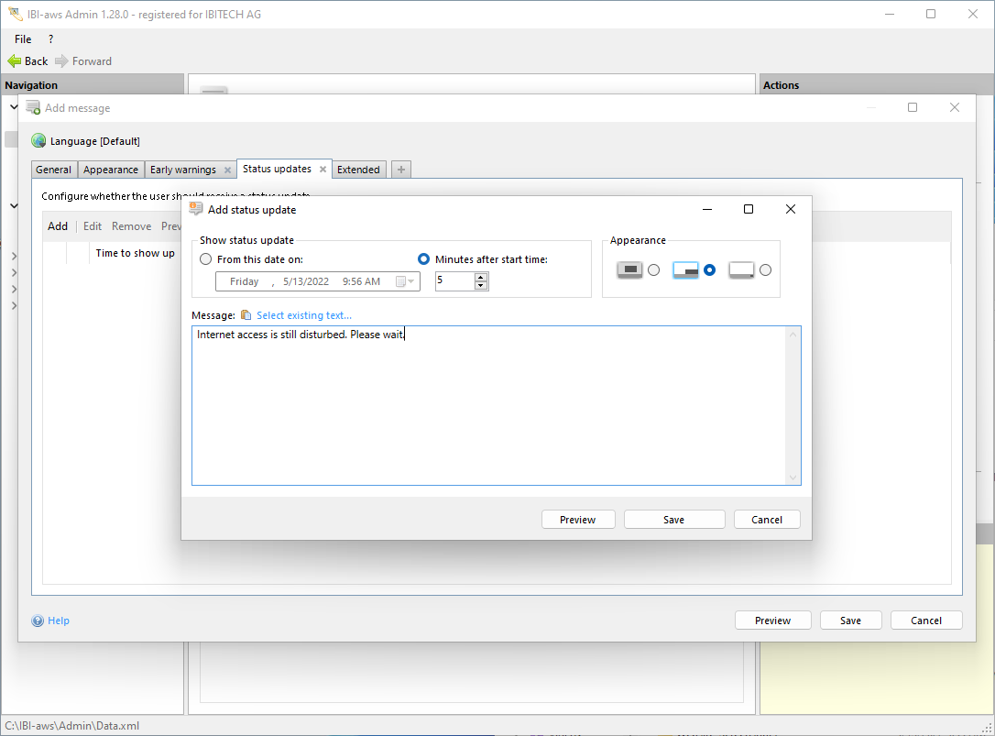
Task: Select the 'From this date on' radio button
Action: coord(206,259)
